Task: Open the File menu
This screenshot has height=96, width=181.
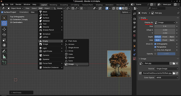Action: pos(7,4)
